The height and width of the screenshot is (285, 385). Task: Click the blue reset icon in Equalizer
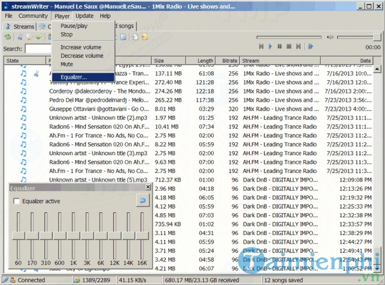pos(144,202)
